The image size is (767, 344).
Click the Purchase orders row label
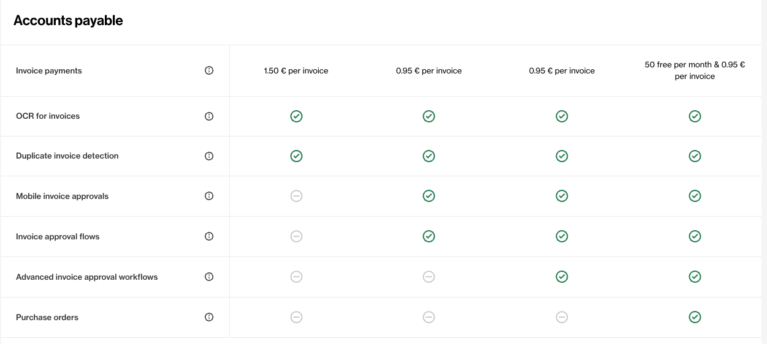coord(47,318)
